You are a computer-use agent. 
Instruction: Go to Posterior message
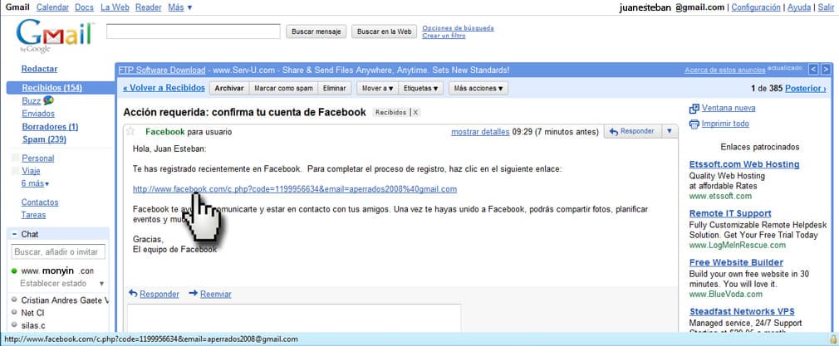pos(805,89)
